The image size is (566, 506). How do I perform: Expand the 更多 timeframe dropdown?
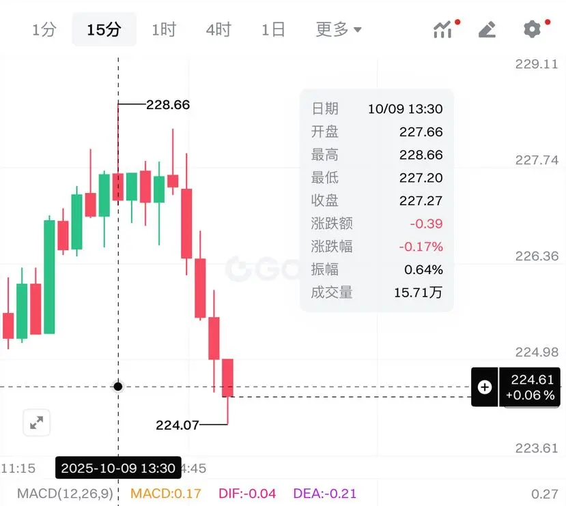339,29
